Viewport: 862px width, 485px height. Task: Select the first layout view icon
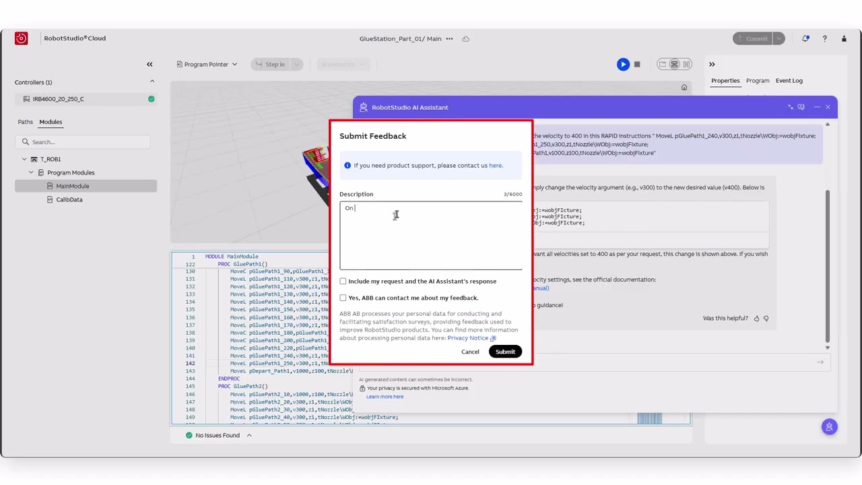[663, 64]
